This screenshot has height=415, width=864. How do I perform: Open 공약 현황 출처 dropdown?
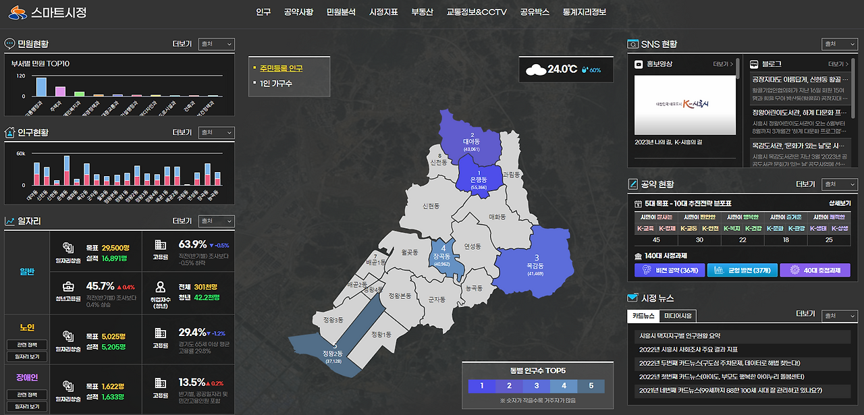(840, 184)
